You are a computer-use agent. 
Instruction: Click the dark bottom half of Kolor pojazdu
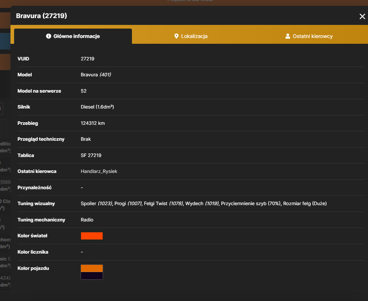pos(92,276)
